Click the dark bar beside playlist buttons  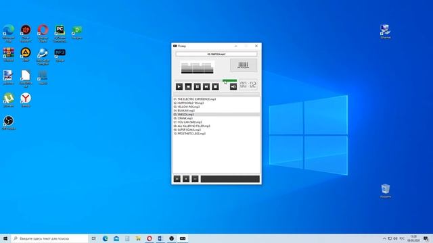pyautogui.click(x=230, y=179)
